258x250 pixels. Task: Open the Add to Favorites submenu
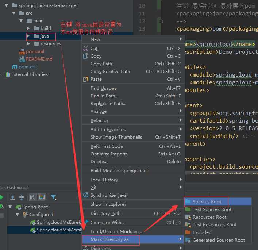(133, 129)
